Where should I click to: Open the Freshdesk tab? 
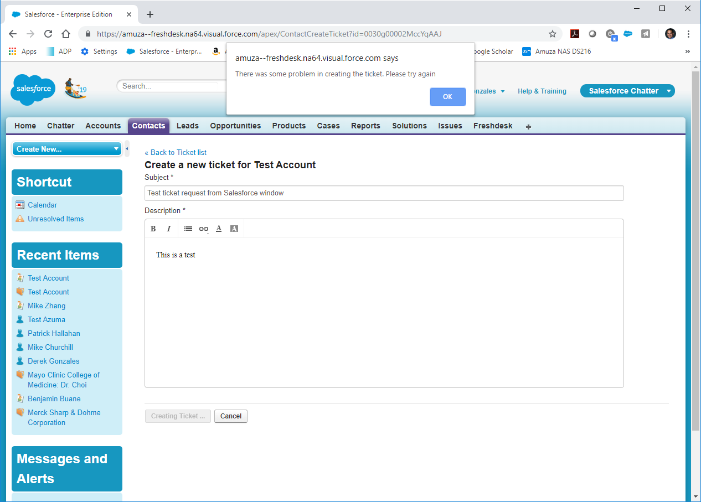[x=493, y=126]
